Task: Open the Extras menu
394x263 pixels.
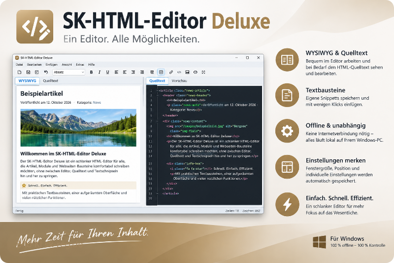Action: coord(80,65)
